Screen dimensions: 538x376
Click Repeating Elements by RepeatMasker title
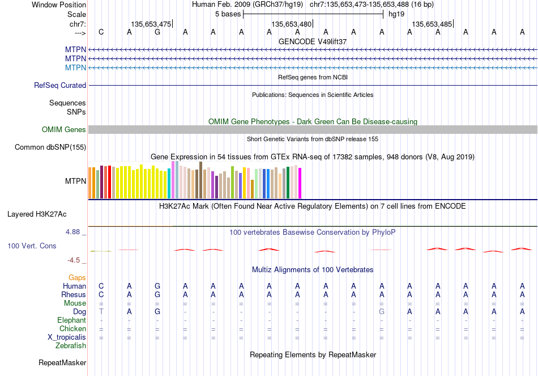tap(313, 354)
